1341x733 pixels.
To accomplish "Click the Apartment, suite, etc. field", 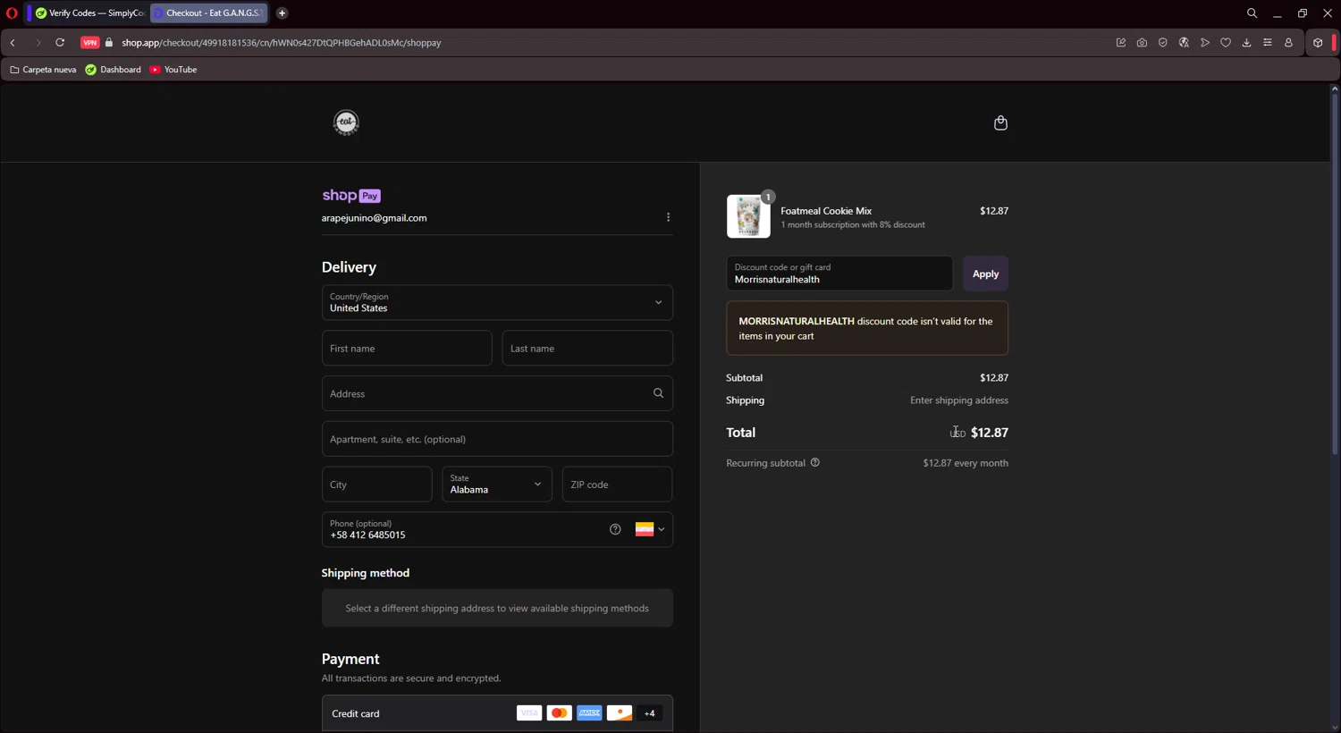I will point(497,439).
